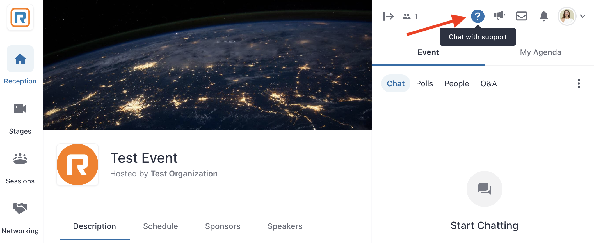Expand the profile dropdown chevron
The height and width of the screenshot is (243, 594).
[x=583, y=16]
